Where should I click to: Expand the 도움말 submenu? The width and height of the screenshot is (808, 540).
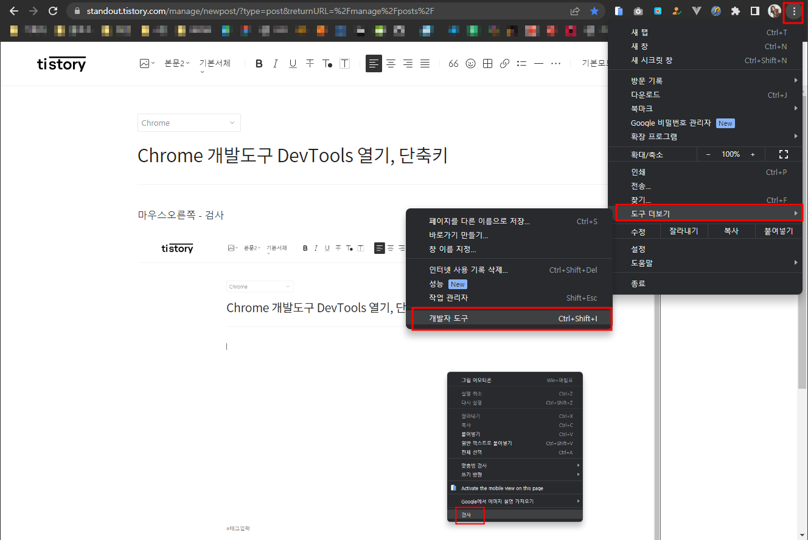(x=705, y=263)
